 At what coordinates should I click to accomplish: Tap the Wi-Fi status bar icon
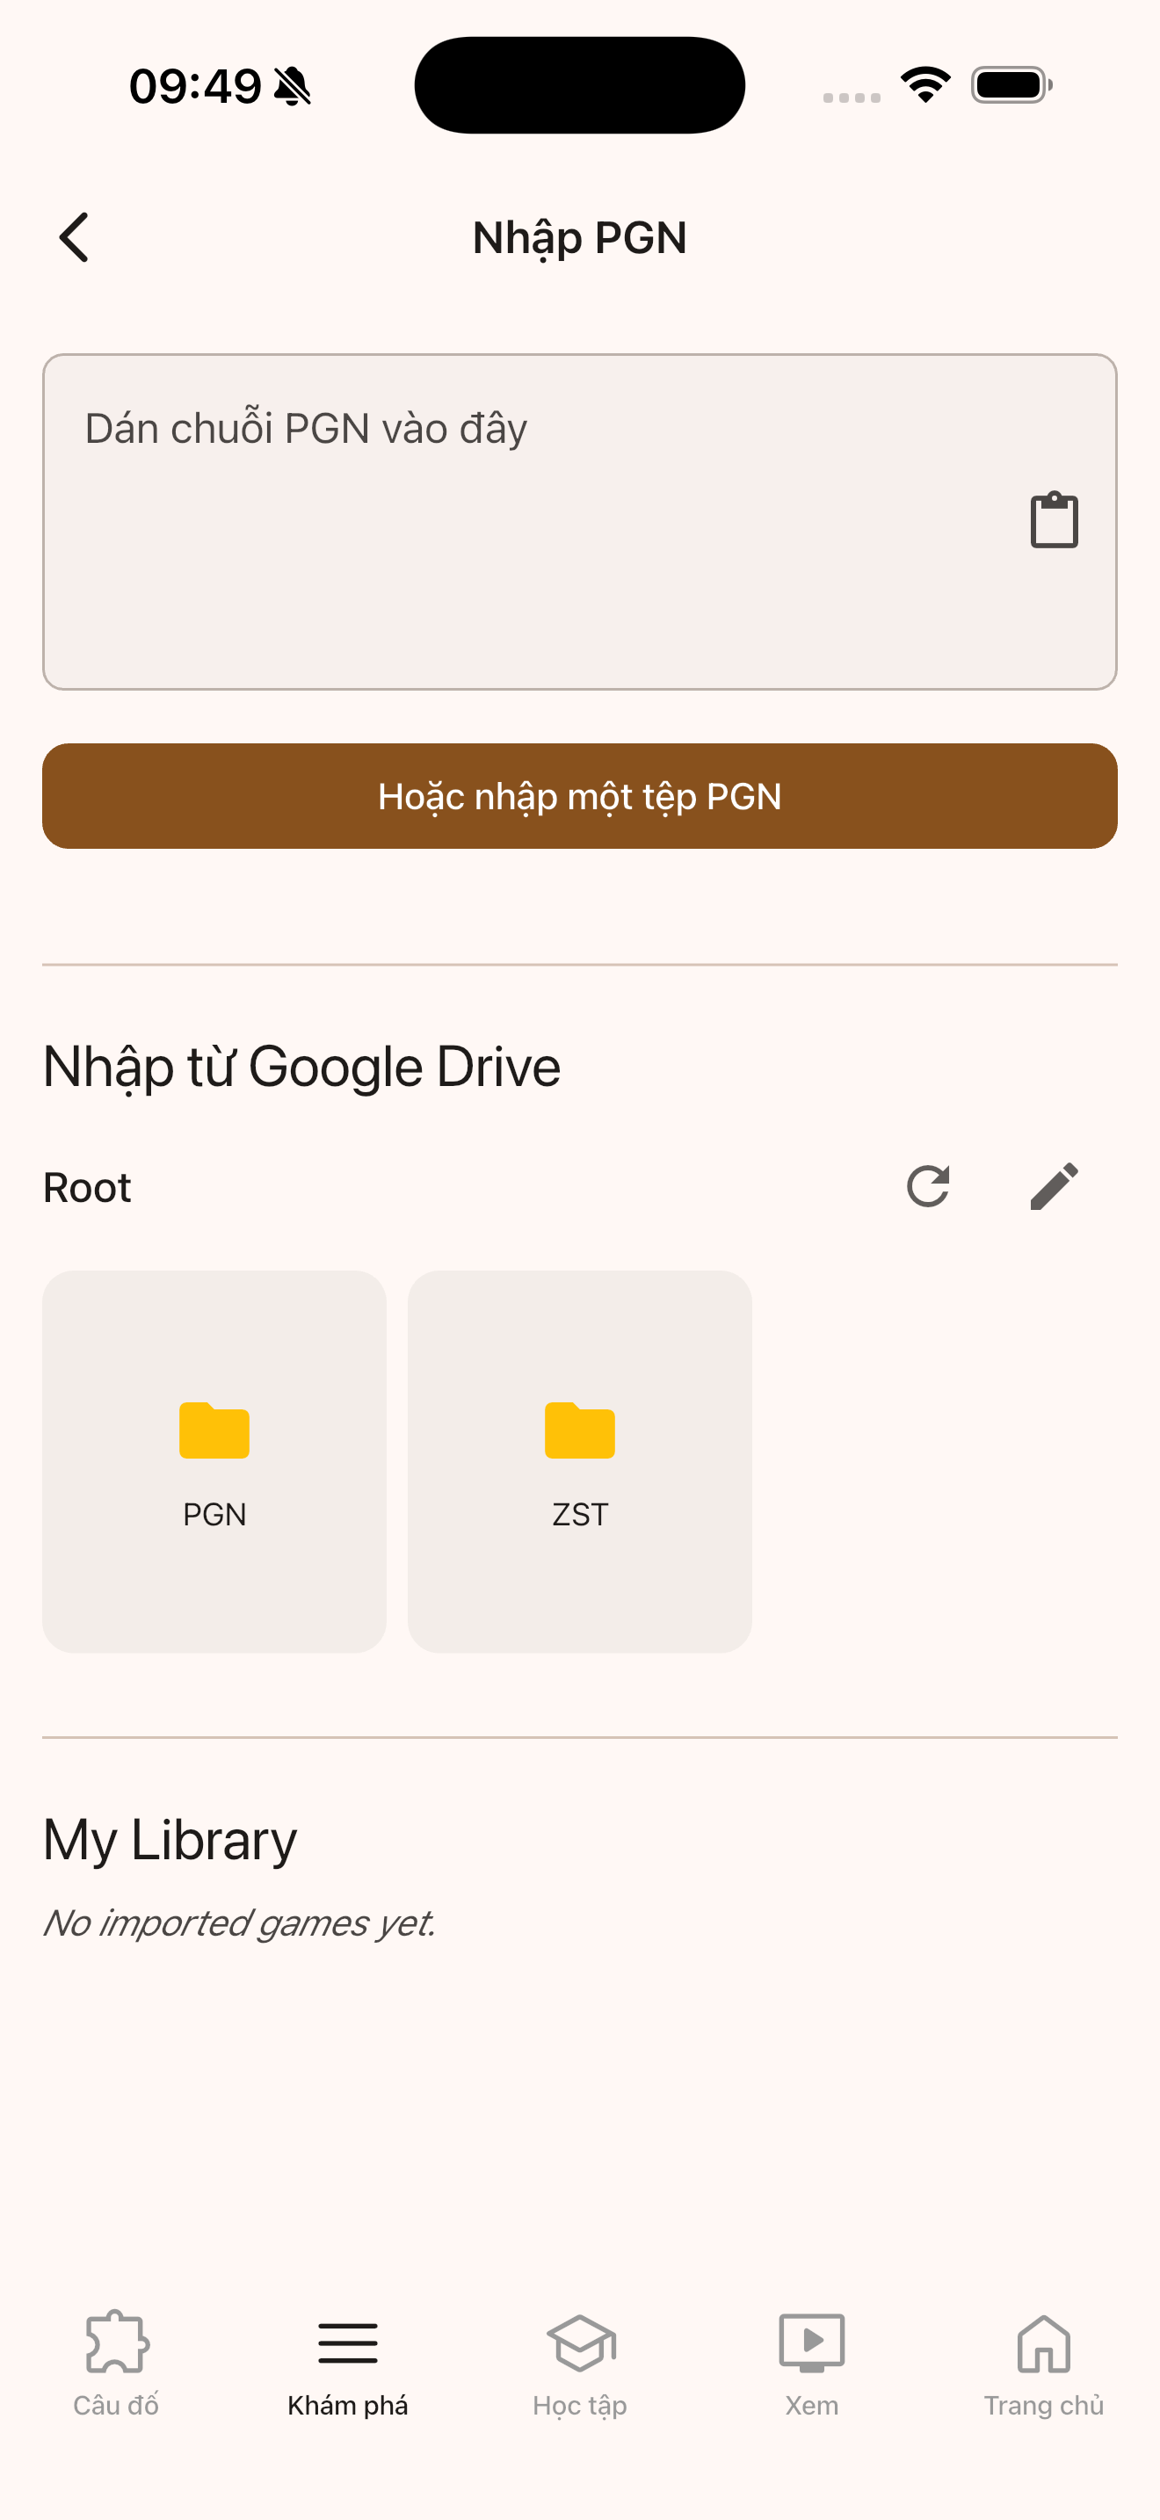pyautogui.click(x=925, y=85)
